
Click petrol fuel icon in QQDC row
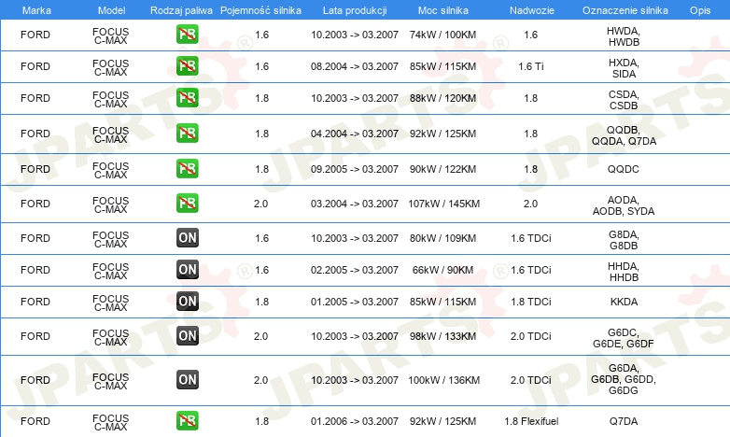187,168
